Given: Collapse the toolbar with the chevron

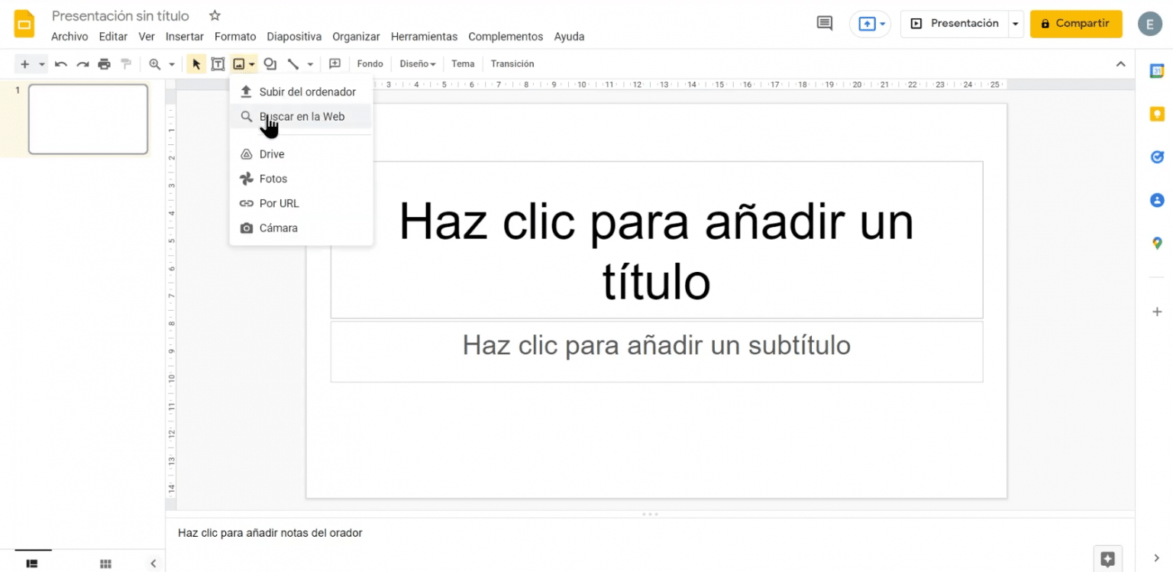Looking at the screenshot, I should tap(1121, 63).
